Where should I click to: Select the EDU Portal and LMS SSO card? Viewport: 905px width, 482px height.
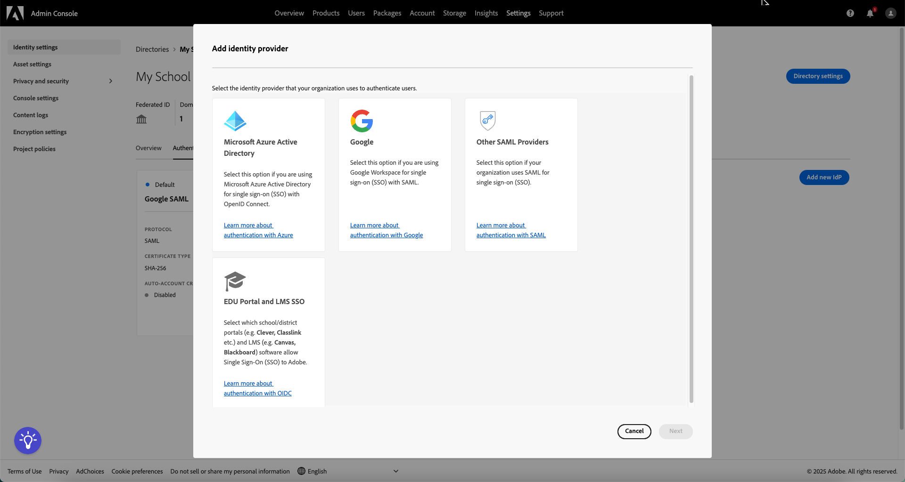(269, 332)
